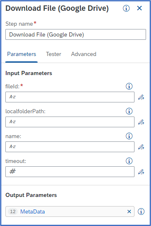Open expression editor for localfolderPath field
Image resolution: width=151 pixels, height=226 pixels.
[141, 122]
